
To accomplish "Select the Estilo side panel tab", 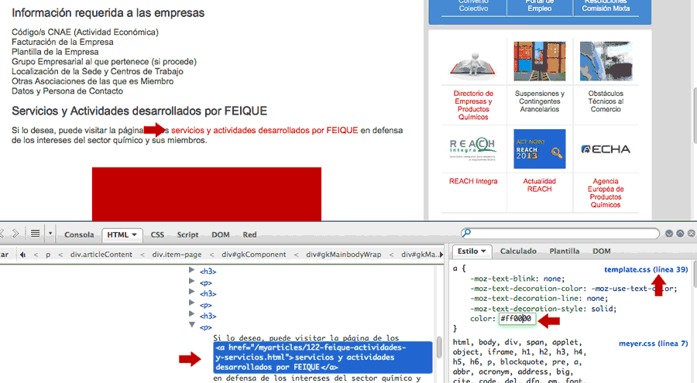I will tap(468, 251).
